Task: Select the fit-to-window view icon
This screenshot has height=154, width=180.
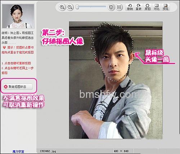Action: 111,7
